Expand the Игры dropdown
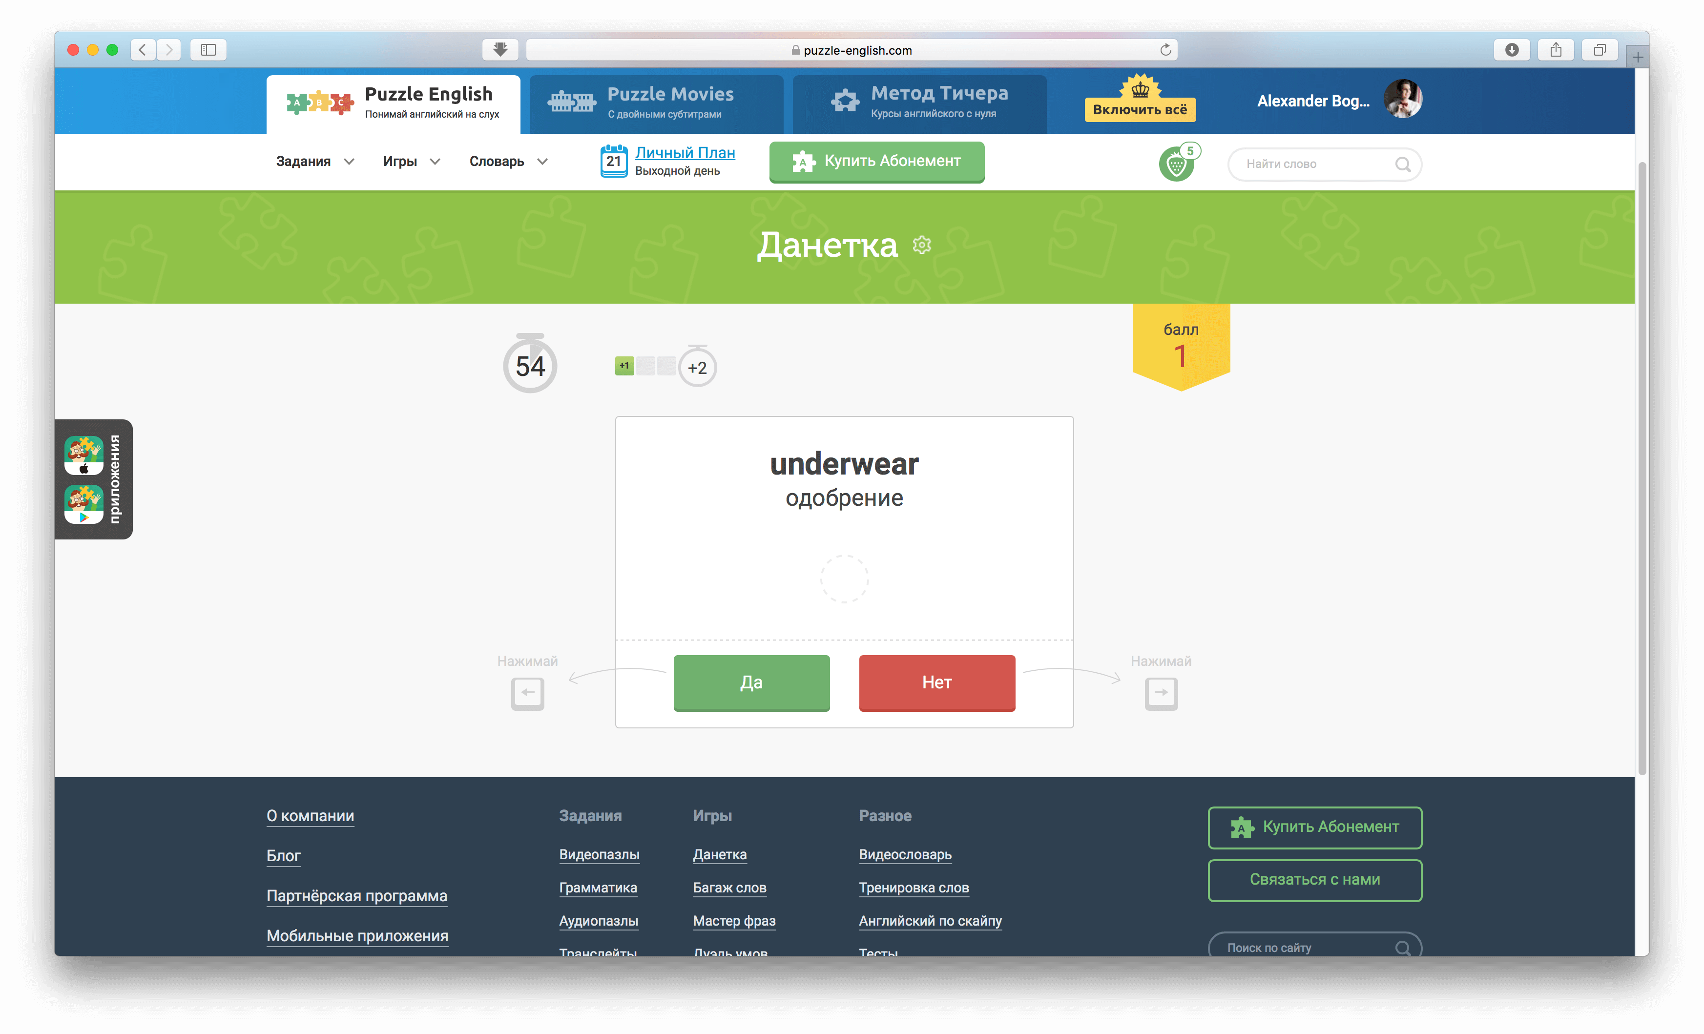Image resolution: width=1704 pixels, height=1034 pixels. (x=412, y=162)
